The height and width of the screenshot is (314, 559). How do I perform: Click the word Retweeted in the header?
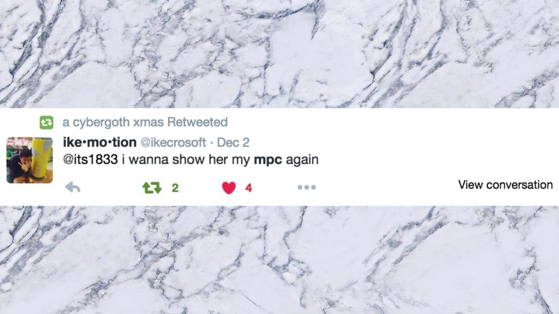(x=197, y=122)
